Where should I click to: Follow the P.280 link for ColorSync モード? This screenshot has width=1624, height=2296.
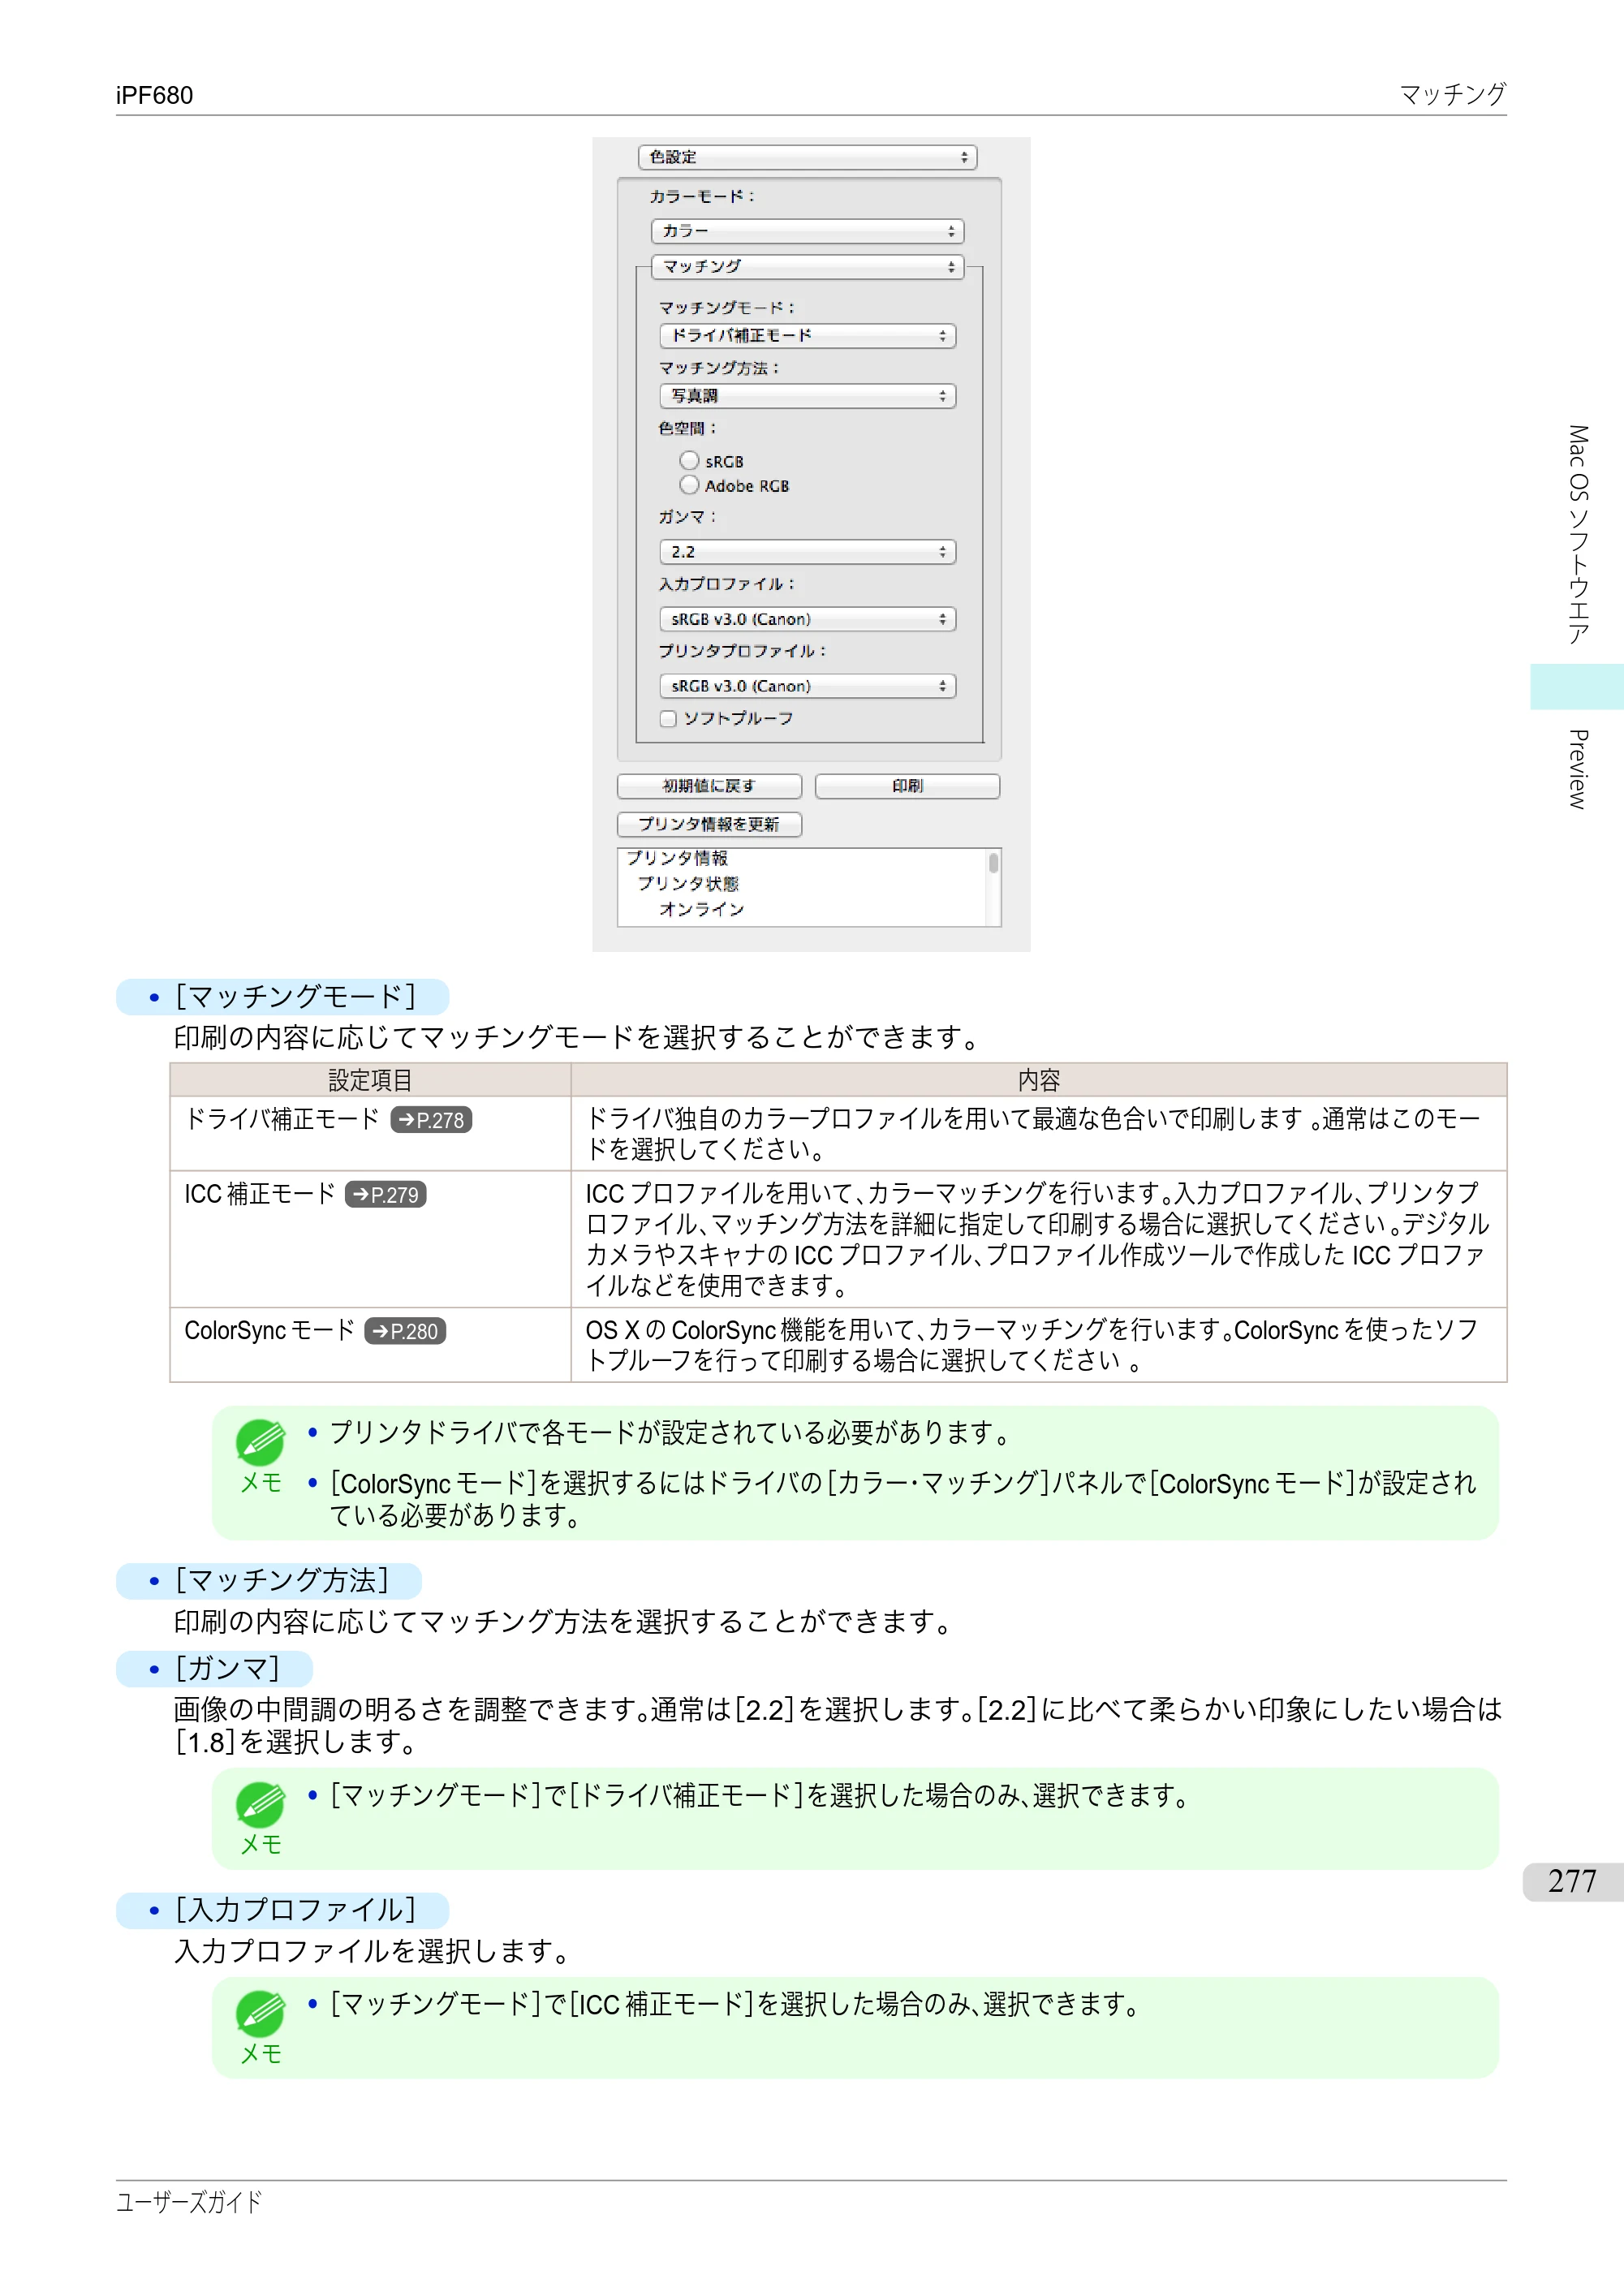click(x=405, y=1332)
